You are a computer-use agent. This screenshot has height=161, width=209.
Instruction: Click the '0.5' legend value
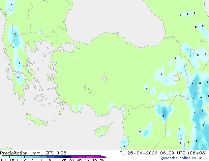(12, 160)
